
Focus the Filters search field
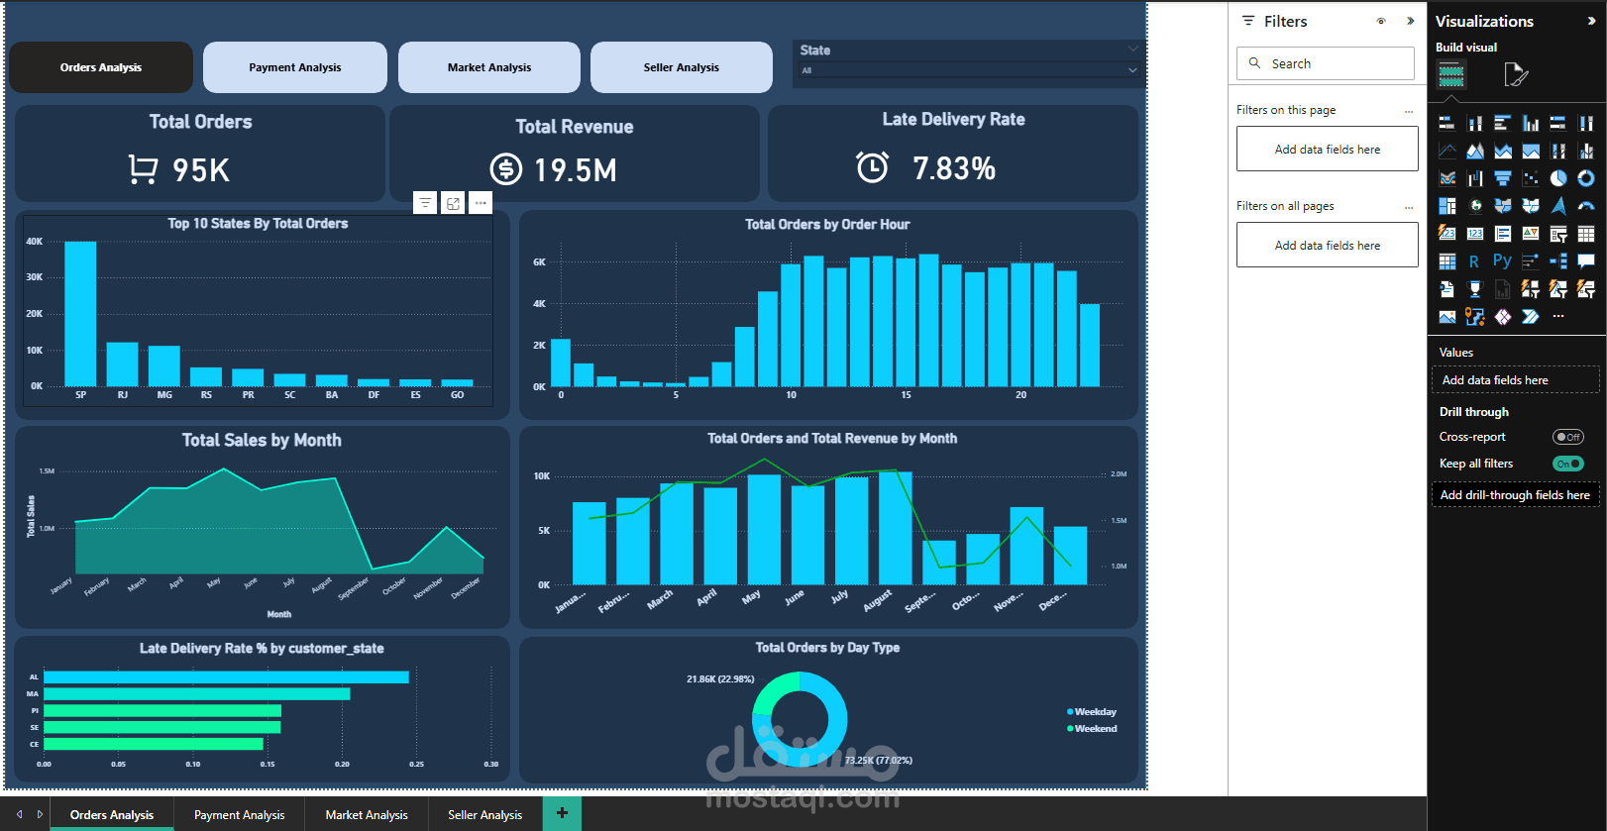coord(1326,63)
